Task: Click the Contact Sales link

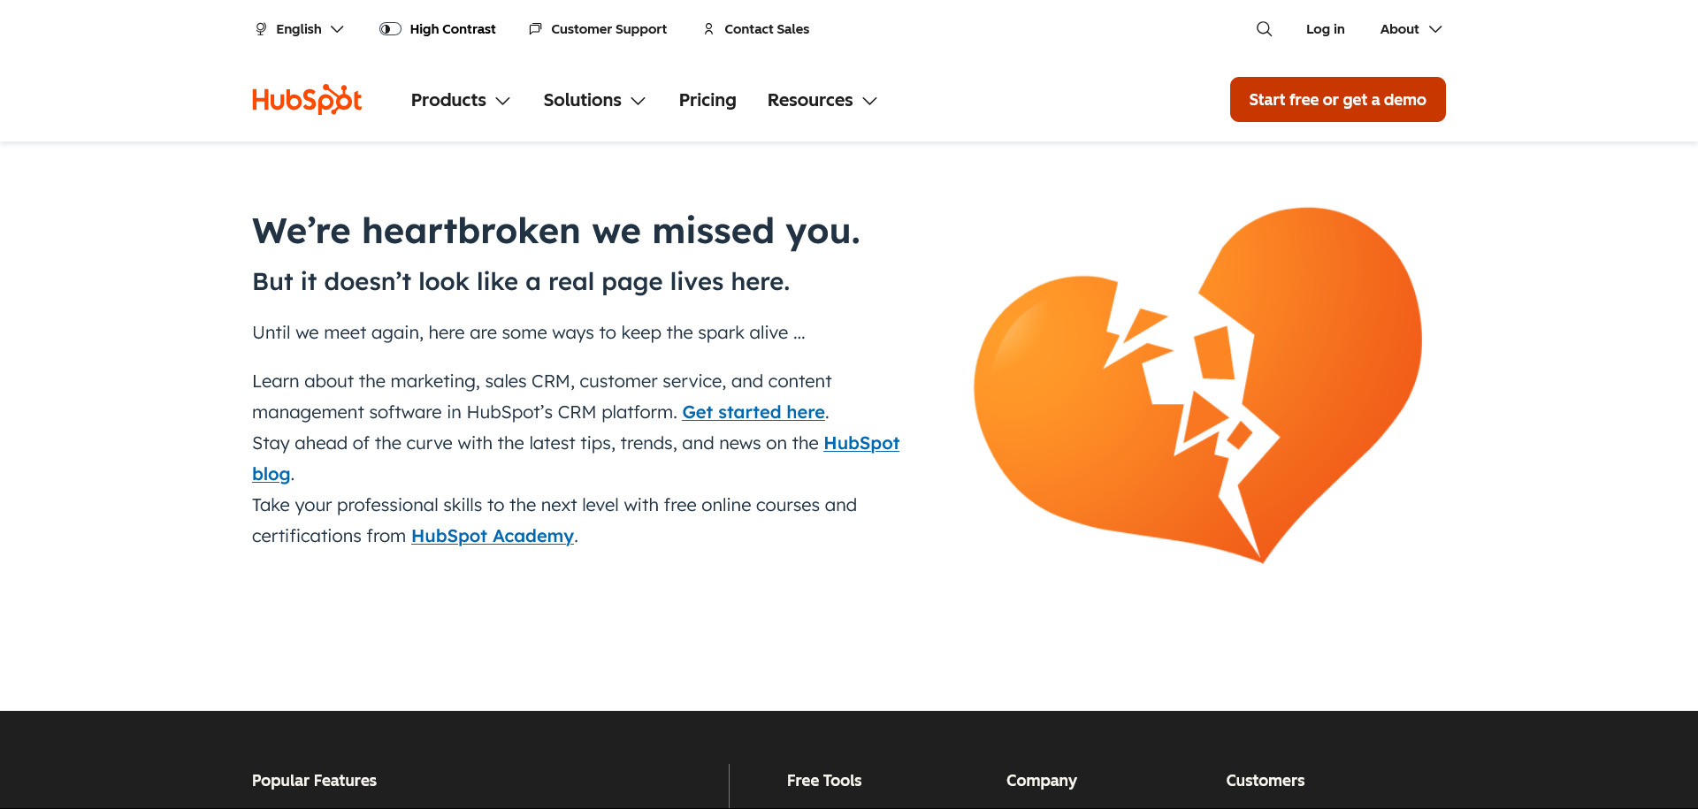Action: (x=766, y=28)
